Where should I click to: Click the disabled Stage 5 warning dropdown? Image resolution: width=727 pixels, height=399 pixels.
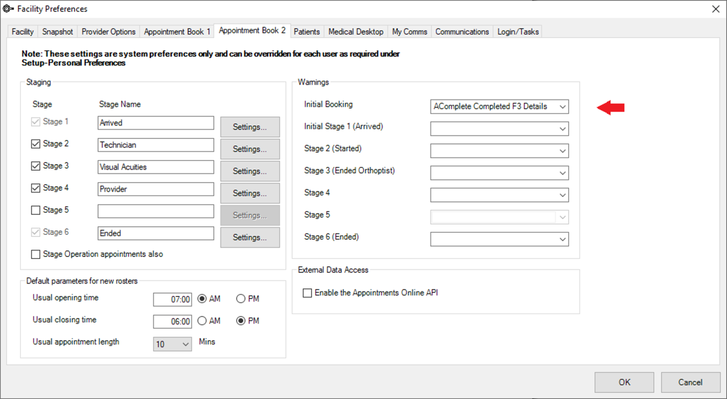[x=500, y=217]
